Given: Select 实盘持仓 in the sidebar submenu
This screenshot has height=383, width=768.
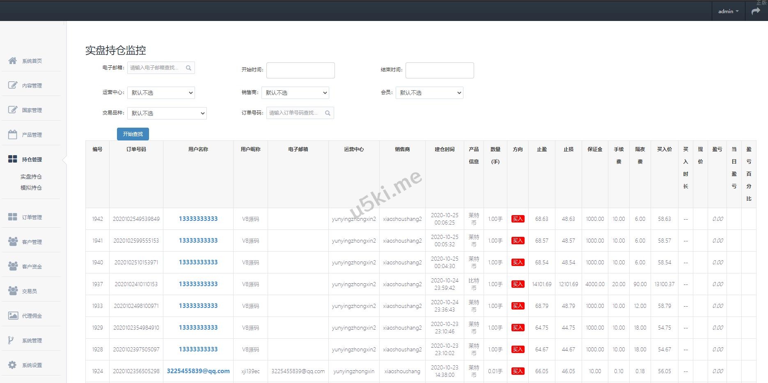Looking at the screenshot, I should [x=31, y=177].
